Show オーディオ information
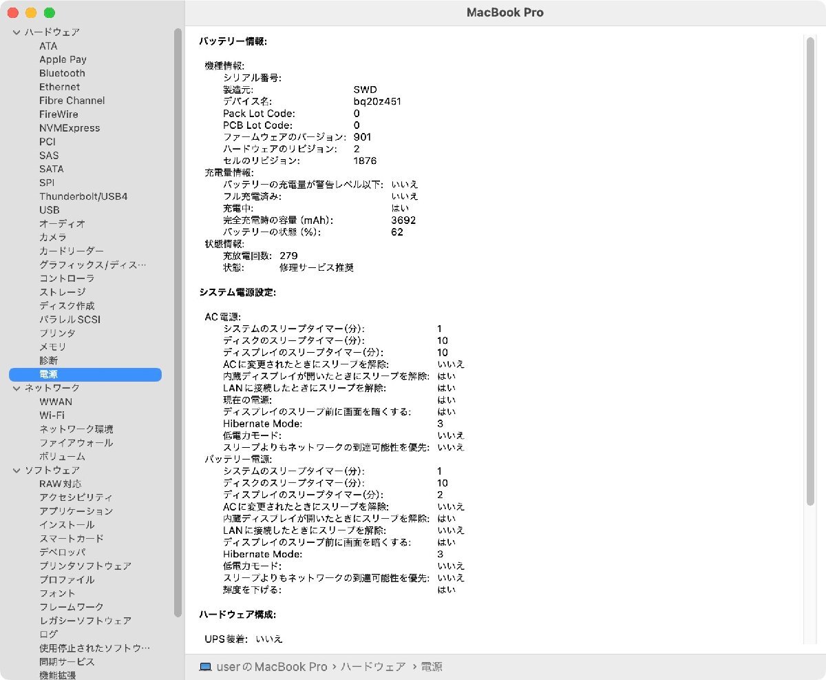The image size is (826, 680). (62, 224)
